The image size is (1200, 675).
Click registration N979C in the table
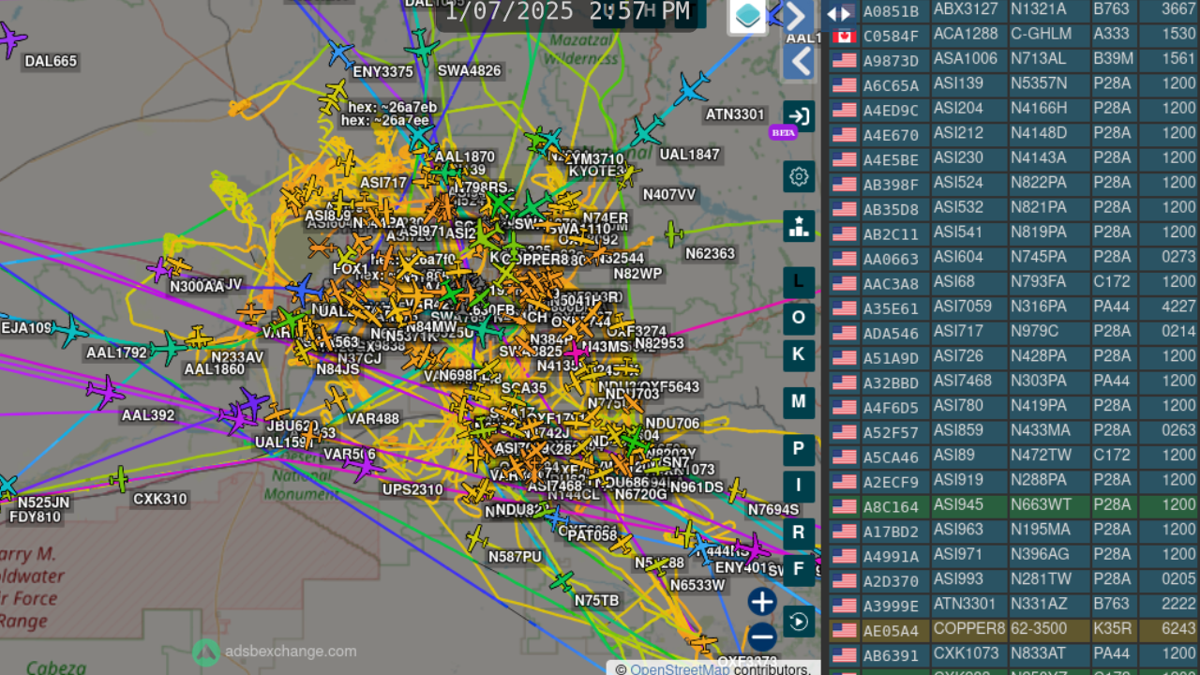(1034, 331)
